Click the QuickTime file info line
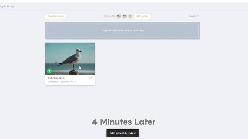This screenshot has width=248, height=139. (61, 81)
